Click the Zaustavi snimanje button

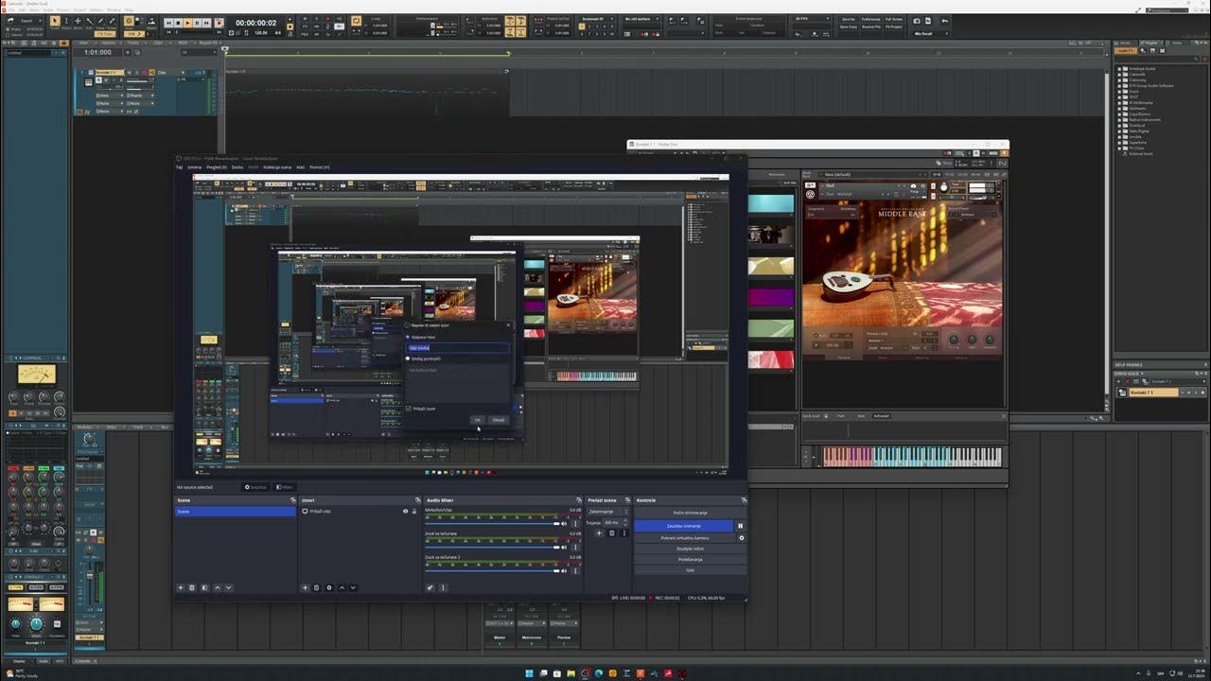click(x=683, y=526)
